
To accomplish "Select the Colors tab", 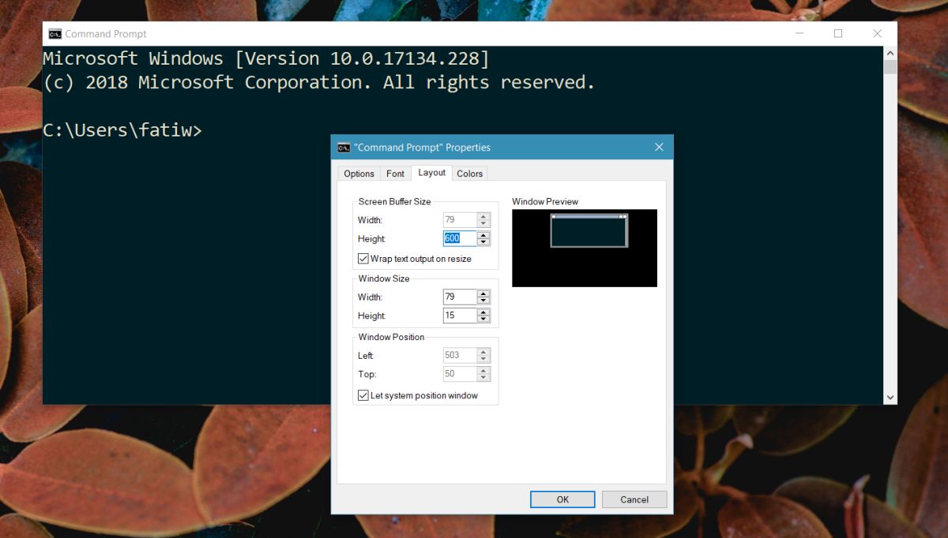I will pyautogui.click(x=470, y=173).
